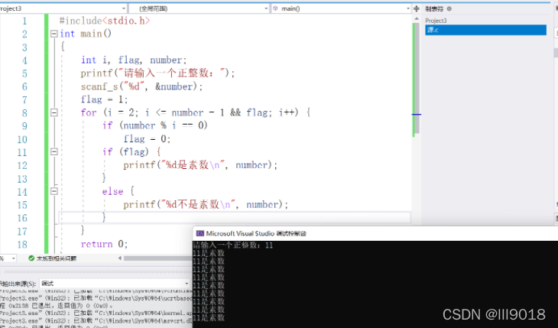Click the 'if (number % i == 0)' line
The height and width of the screenshot is (328, 558).
(155, 125)
